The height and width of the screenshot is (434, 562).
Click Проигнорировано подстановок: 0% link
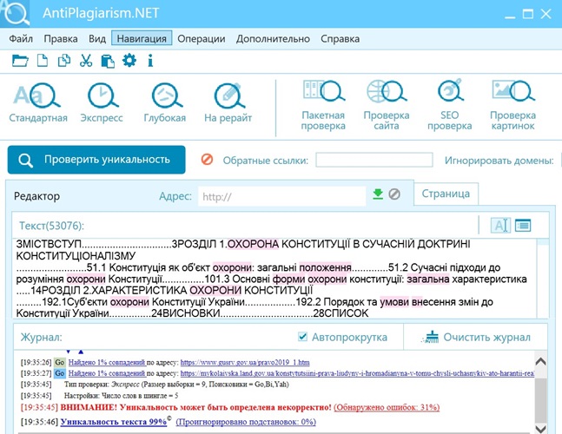[x=246, y=422]
